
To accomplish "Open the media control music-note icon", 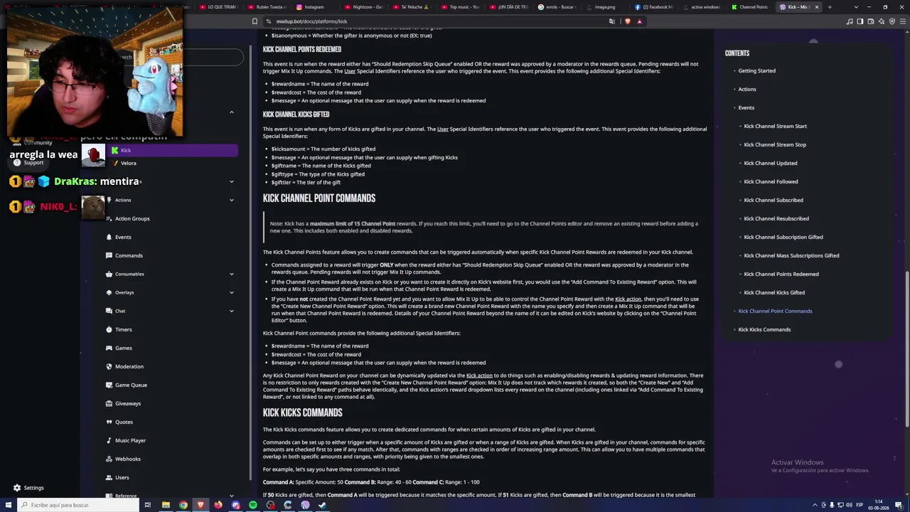I will pyautogui.click(x=850, y=21).
